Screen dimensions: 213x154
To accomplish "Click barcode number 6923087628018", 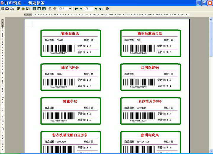I will tap(138, 121).
